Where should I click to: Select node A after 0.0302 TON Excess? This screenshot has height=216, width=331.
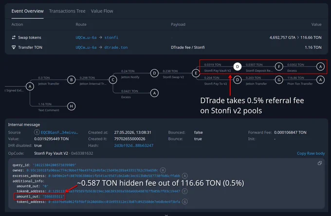pyautogui.click(x=320, y=66)
